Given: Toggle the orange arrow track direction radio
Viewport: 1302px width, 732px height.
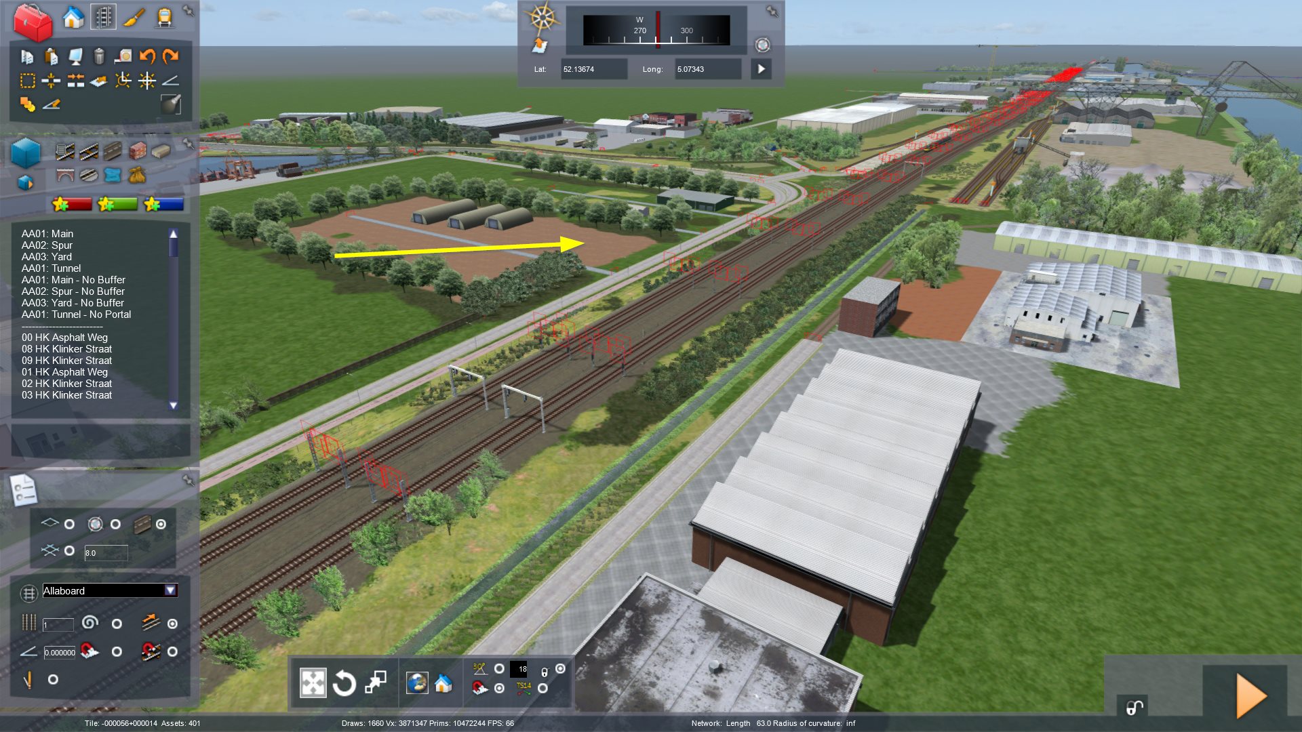Looking at the screenshot, I should click(173, 624).
